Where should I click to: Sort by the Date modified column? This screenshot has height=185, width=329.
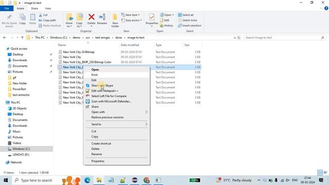point(130,45)
